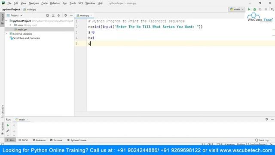275x155 pixels.
Task: Stop the running process toolbar icon
Action: (x=266, y=9)
